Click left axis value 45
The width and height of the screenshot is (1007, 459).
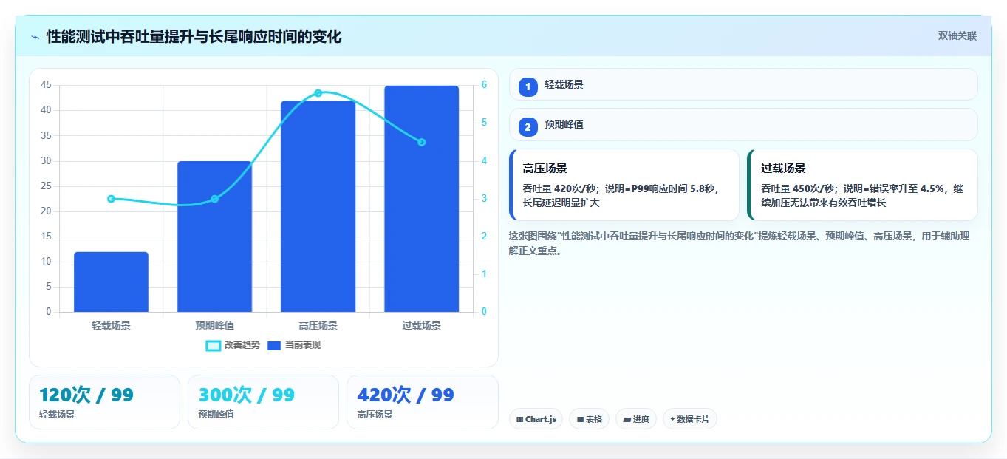click(x=46, y=85)
